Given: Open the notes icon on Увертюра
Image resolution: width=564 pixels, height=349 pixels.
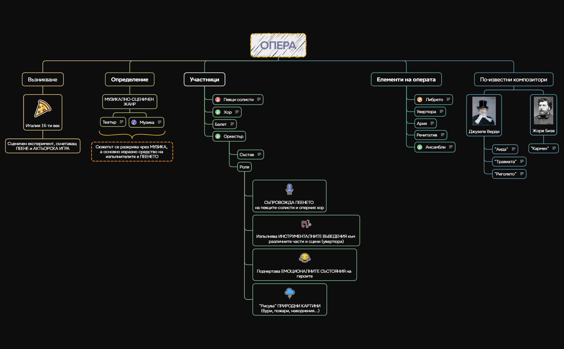Looking at the screenshot, I should pos(441,111).
